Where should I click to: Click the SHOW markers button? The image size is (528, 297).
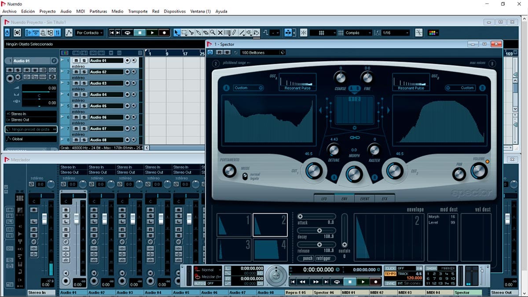[432, 268]
